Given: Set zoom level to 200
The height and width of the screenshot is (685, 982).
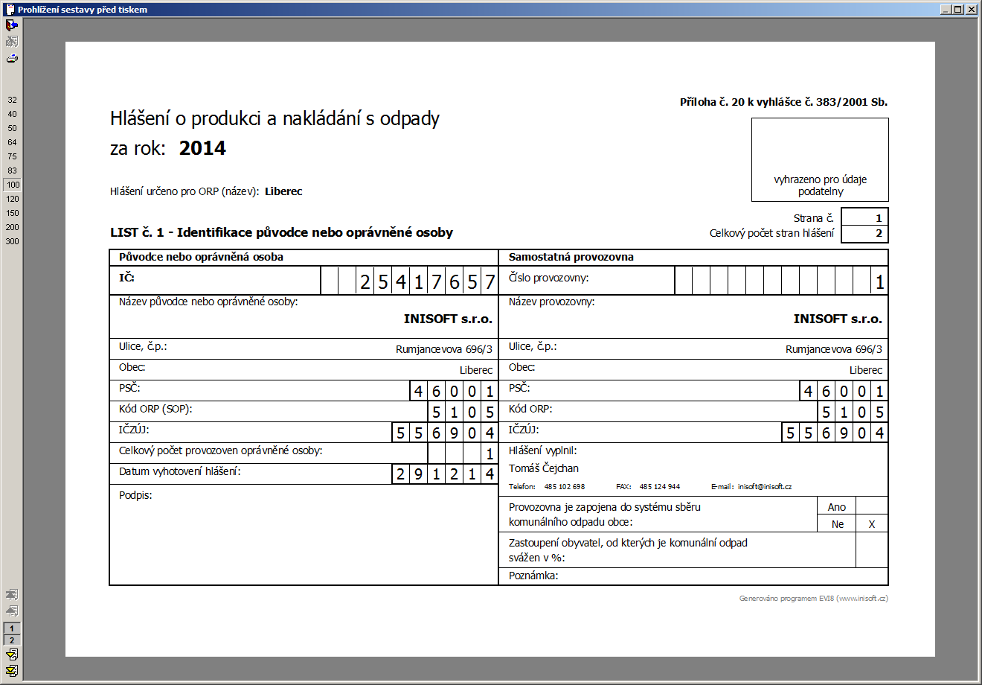Looking at the screenshot, I should coord(13,227).
